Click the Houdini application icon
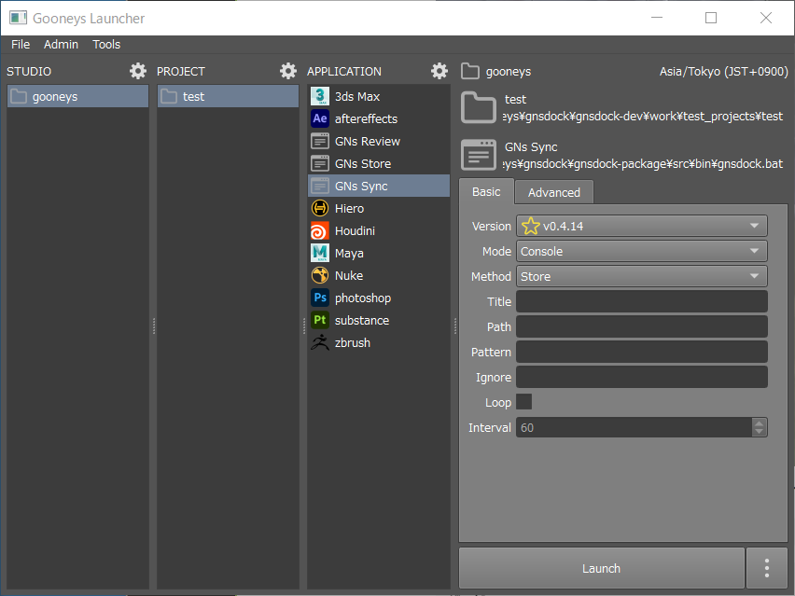The width and height of the screenshot is (795, 596). point(320,230)
